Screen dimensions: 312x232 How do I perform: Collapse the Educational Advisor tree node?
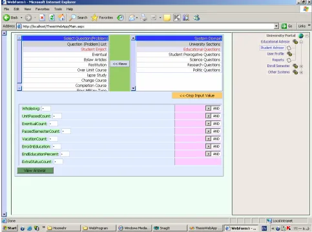point(301,42)
